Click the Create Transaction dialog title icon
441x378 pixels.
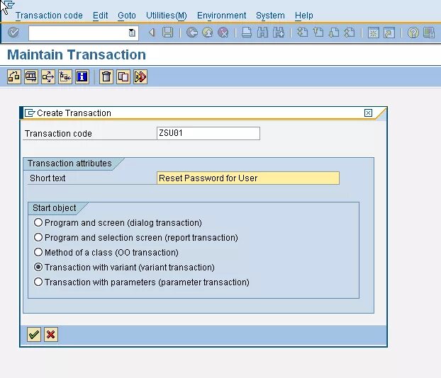[30, 113]
